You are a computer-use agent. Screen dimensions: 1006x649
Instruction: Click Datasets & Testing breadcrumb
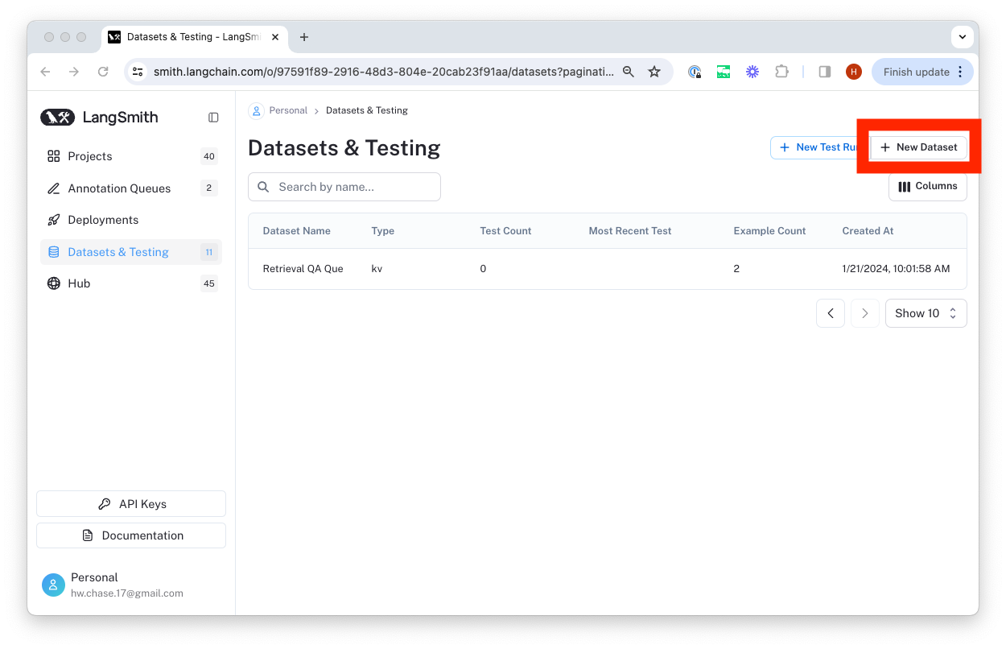[367, 110]
